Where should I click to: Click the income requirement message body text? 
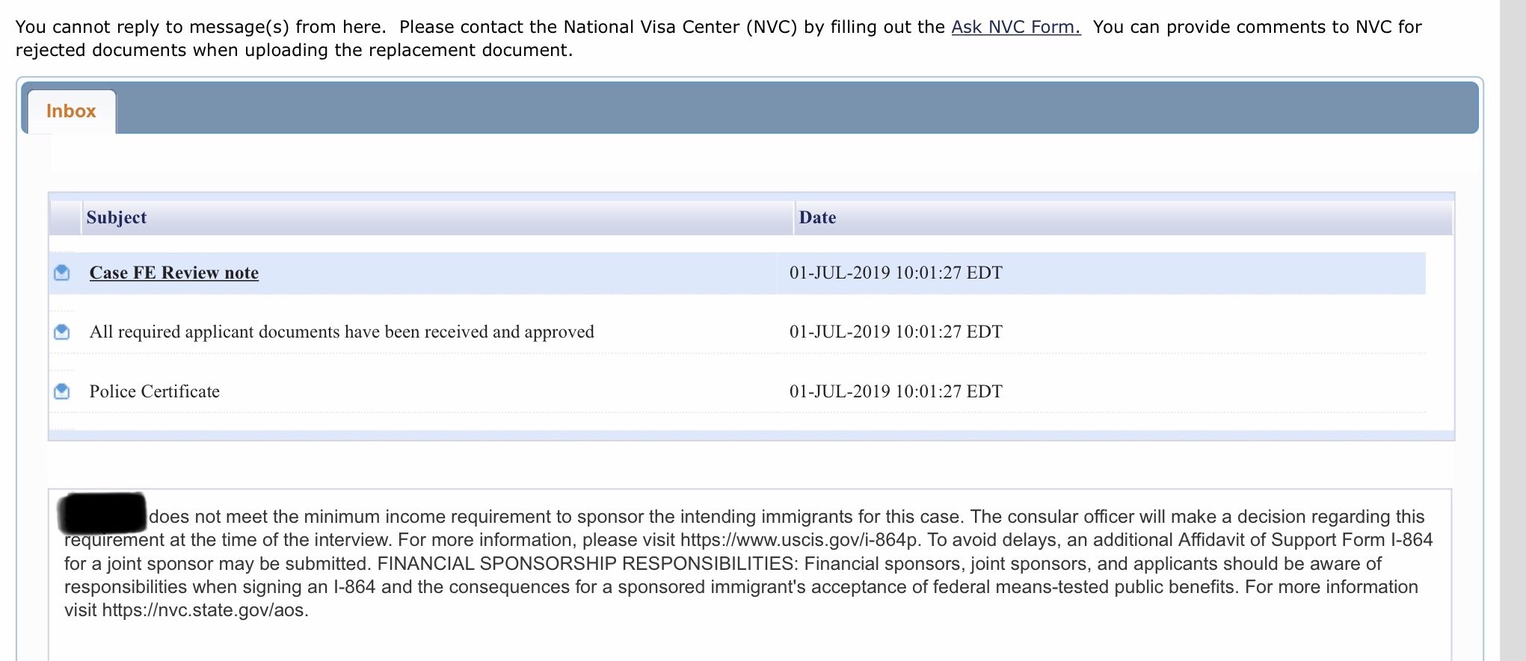pos(748,563)
